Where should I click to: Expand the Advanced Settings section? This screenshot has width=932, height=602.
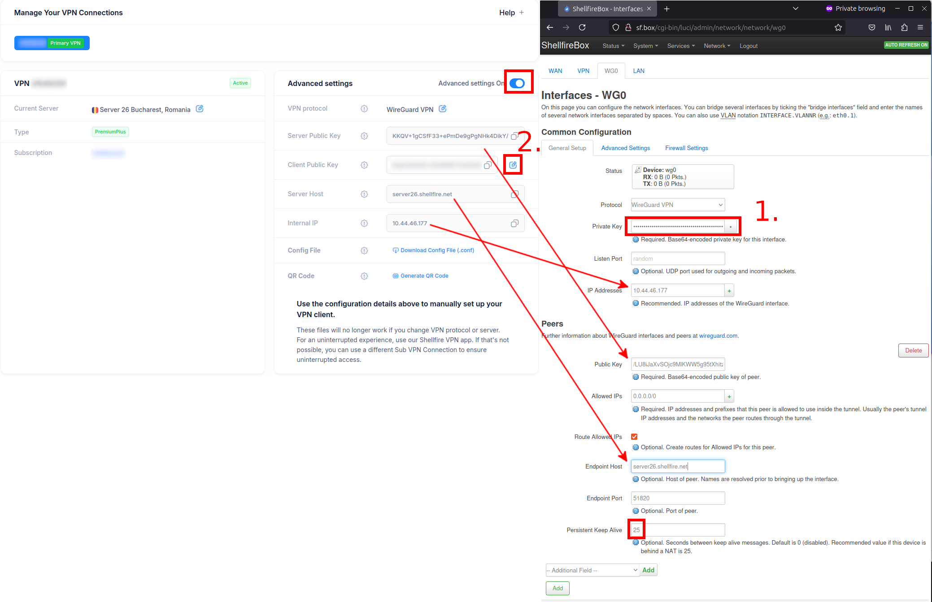pyautogui.click(x=626, y=147)
